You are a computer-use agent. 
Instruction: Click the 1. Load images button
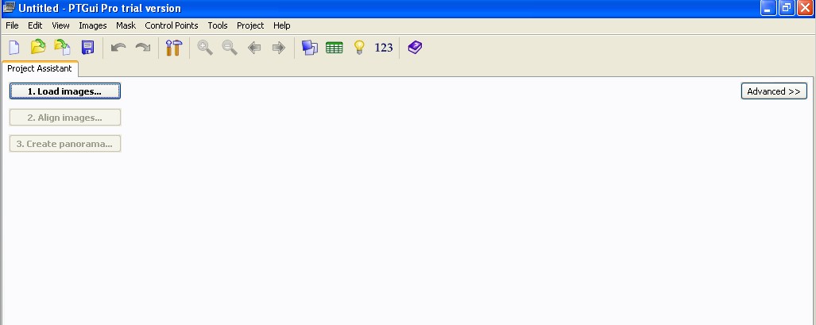point(64,91)
